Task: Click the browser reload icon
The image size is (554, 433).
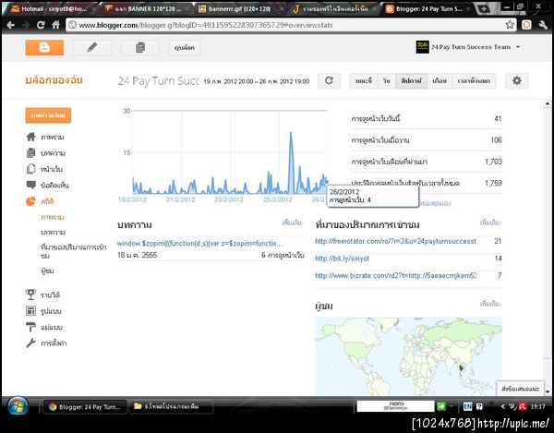Action: [41, 25]
